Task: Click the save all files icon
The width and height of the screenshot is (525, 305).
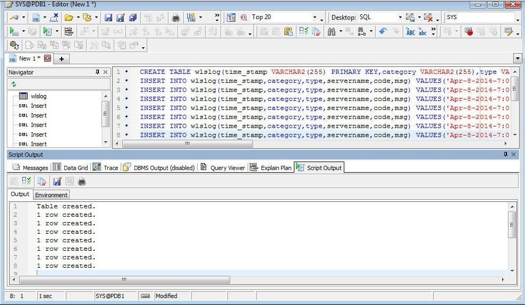Action: click(x=133, y=18)
